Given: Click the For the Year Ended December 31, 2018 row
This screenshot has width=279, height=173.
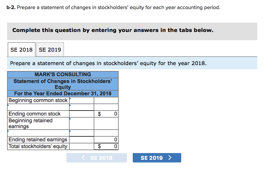Looking at the screenshot, I should [62, 93].
